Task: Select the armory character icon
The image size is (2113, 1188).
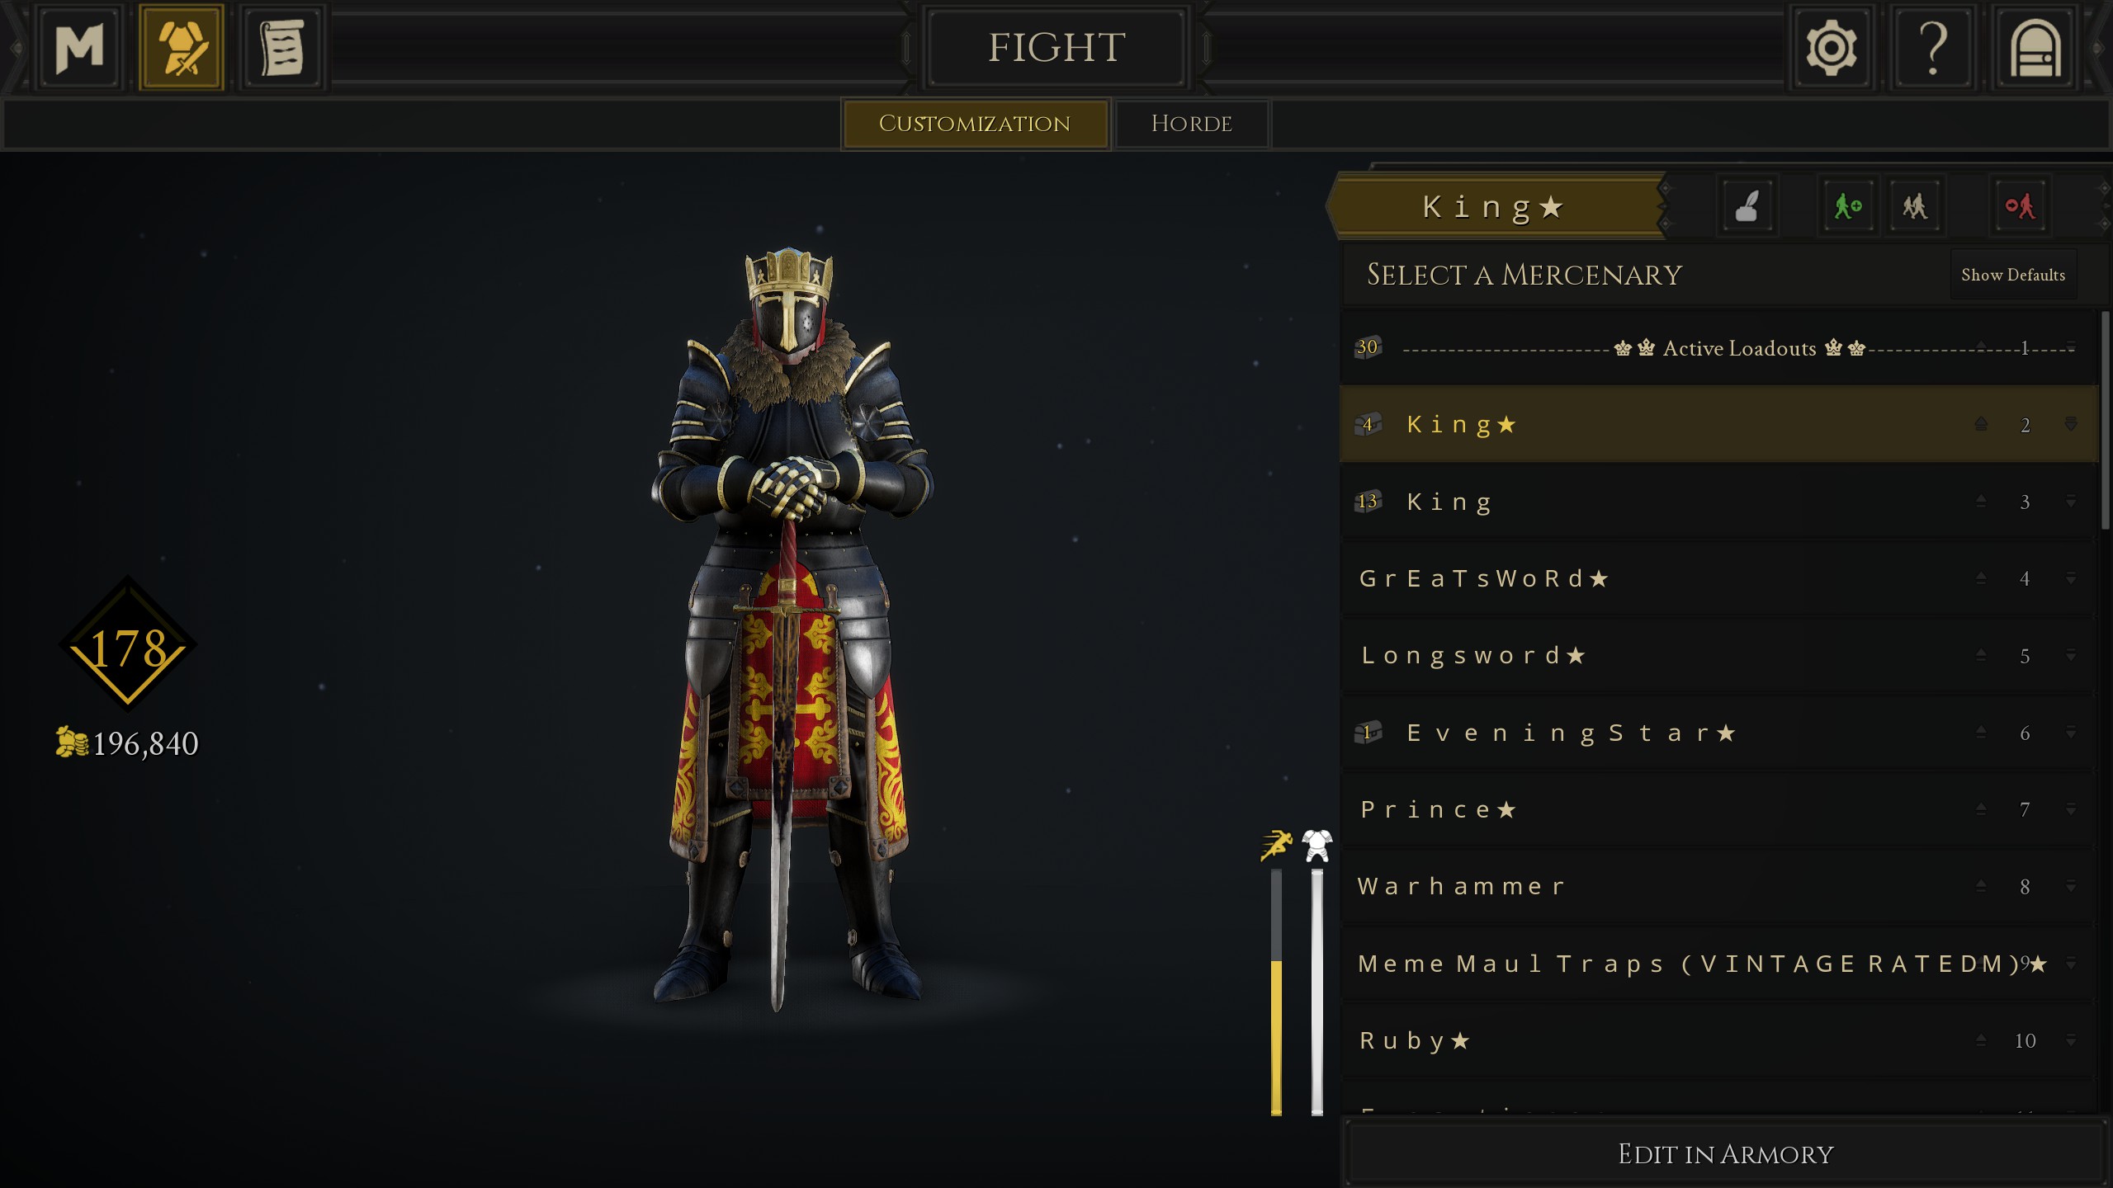Action: click(182, 47)
